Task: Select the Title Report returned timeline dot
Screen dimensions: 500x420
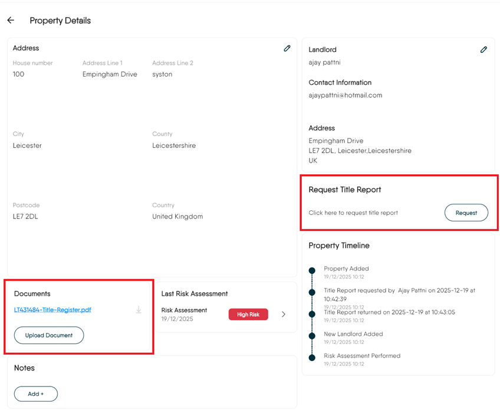Action: pos(312,314)
